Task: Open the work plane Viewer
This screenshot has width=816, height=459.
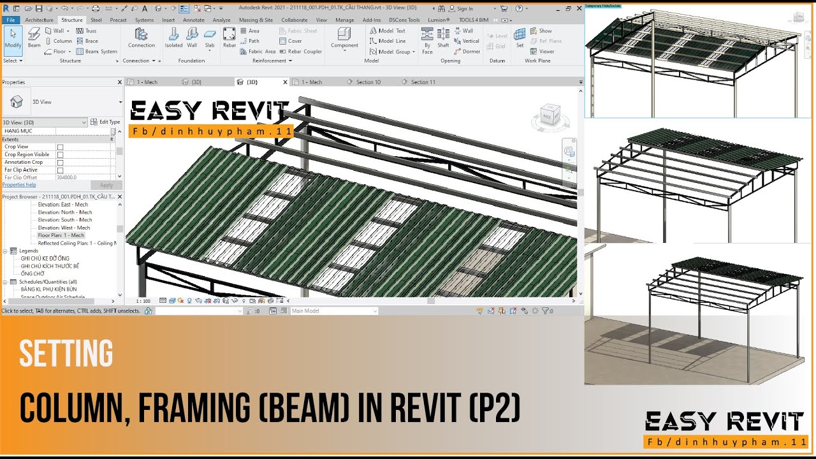Action: click(x=543, y=51)
